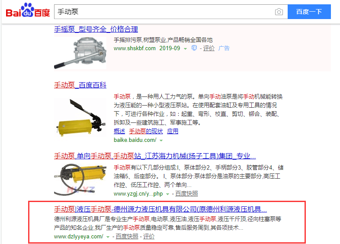Viewport: 340px width, 244px height.
Task: Expand dropdown arrow next to www.dzlyyeya.com
Action: coord(108,237)
